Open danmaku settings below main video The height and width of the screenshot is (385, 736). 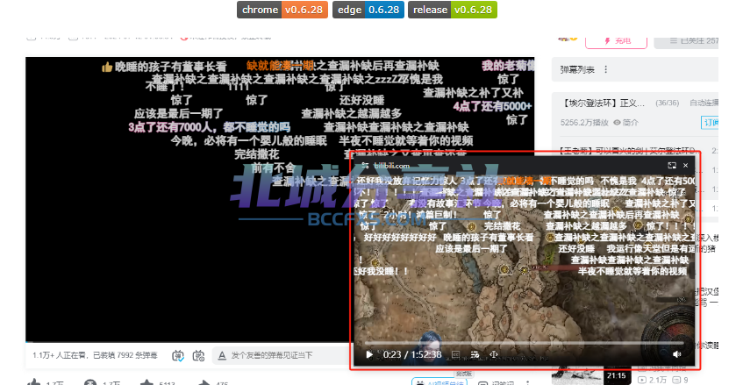coord(198,355)
